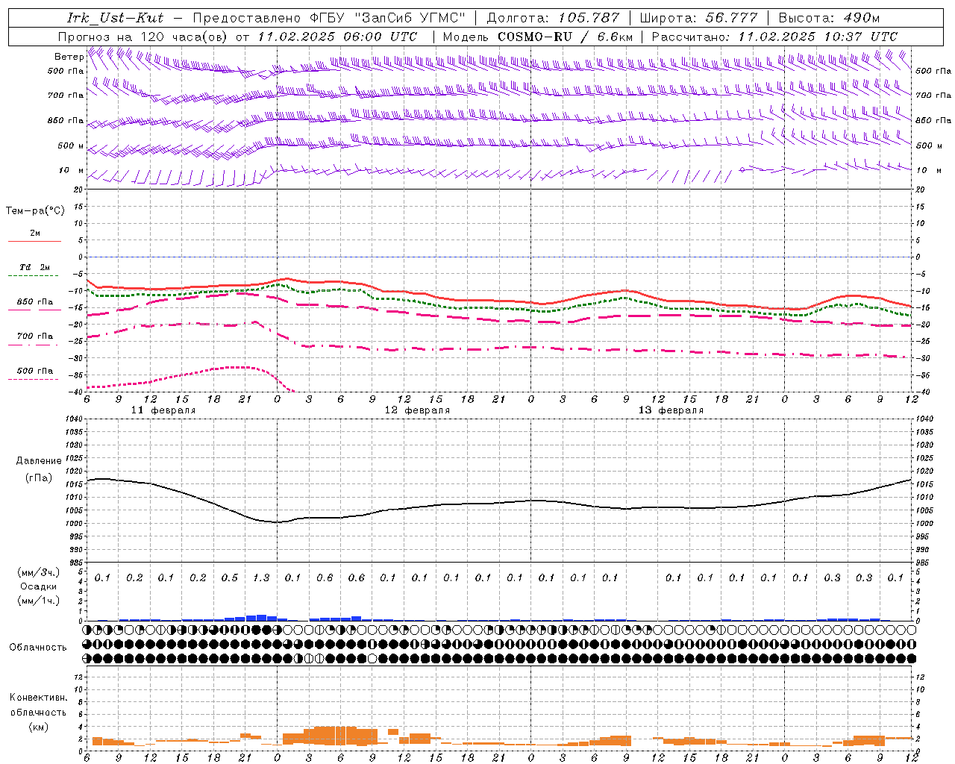The image size is (955, 764).
Task: Select the 500 м wind level label on the left
Action: click(x=72, y=145)
